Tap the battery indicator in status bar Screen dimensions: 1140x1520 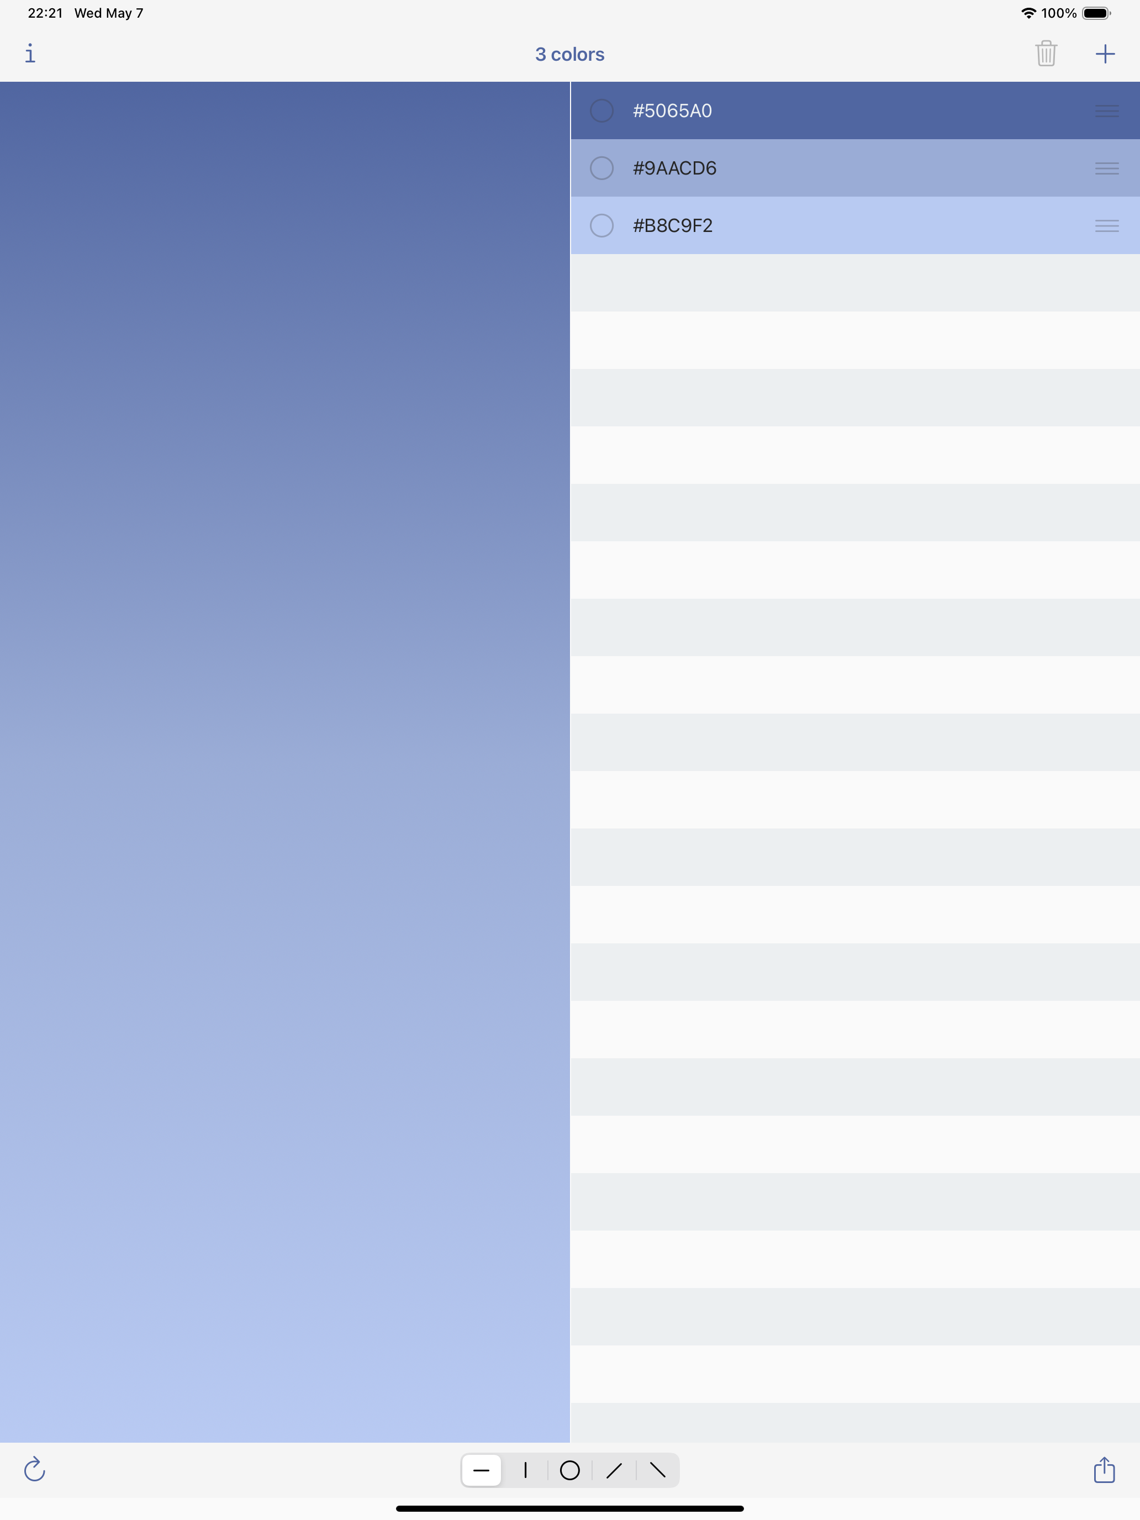(x=1097, y=13)
